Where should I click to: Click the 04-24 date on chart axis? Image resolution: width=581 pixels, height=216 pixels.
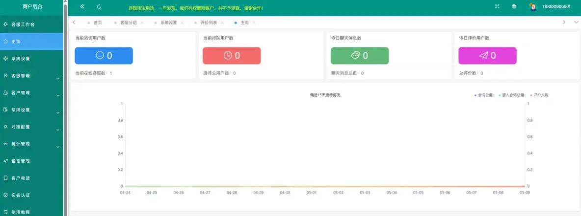pyautogui.click(x=125, y=193)
